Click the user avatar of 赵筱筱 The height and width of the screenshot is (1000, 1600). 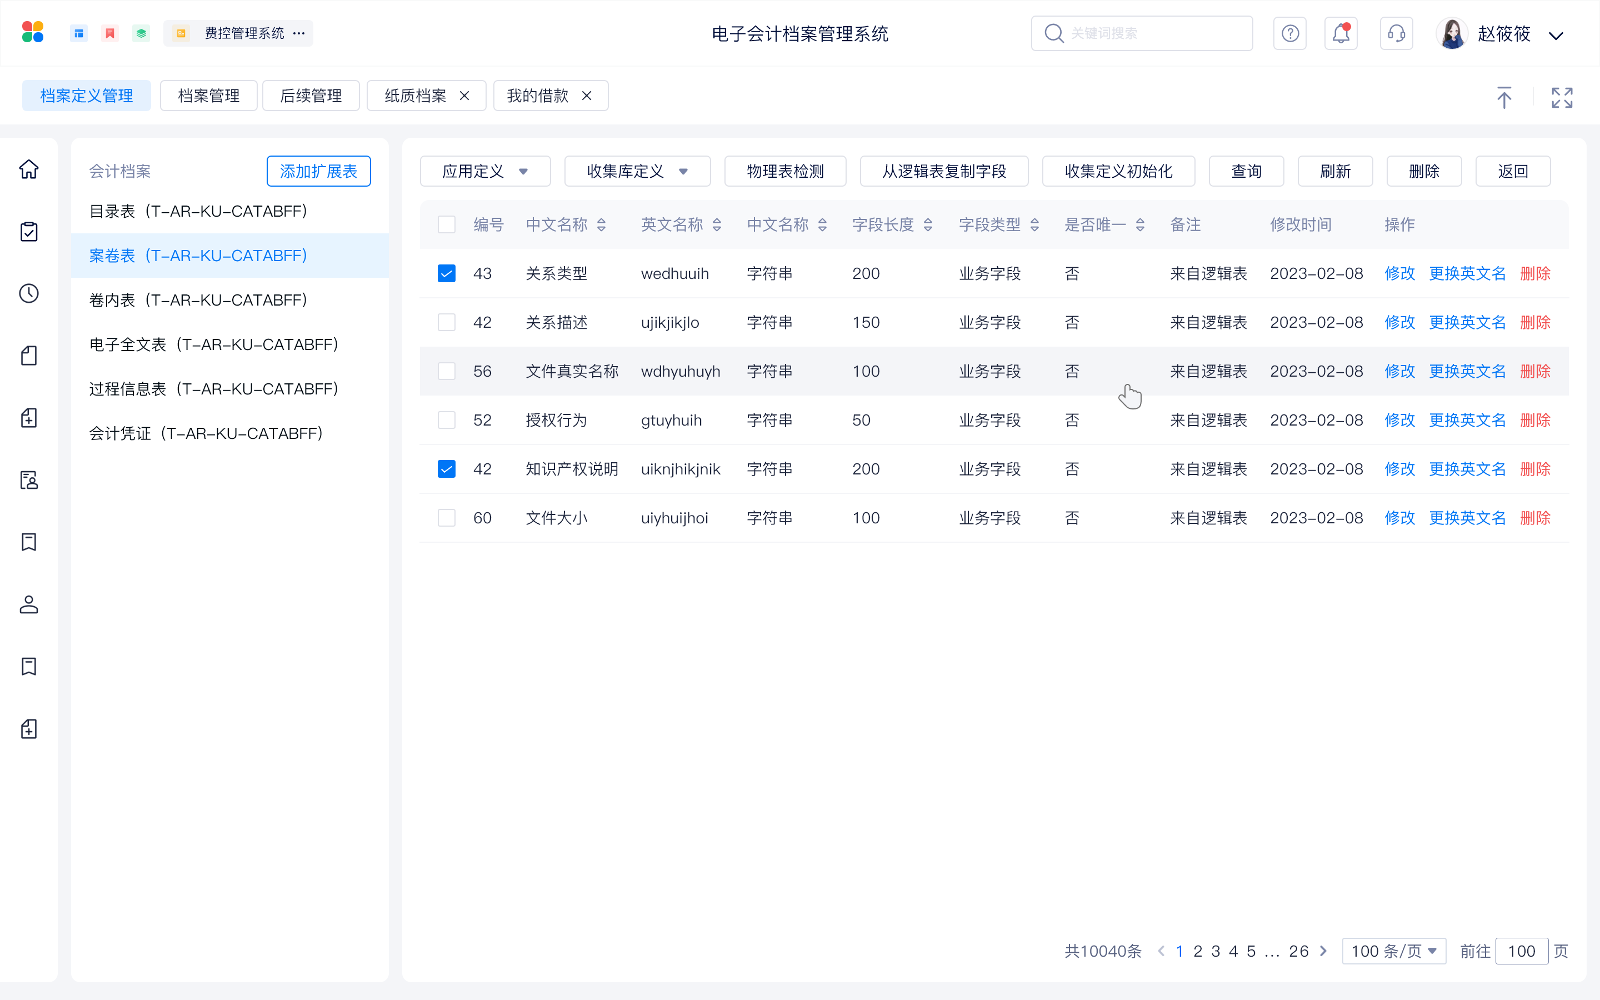(1452, 33)
